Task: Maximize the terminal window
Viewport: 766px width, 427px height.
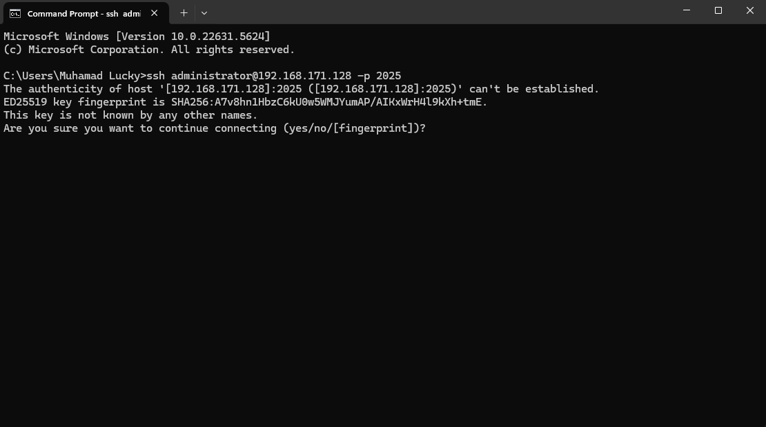Action: point(718,10)
